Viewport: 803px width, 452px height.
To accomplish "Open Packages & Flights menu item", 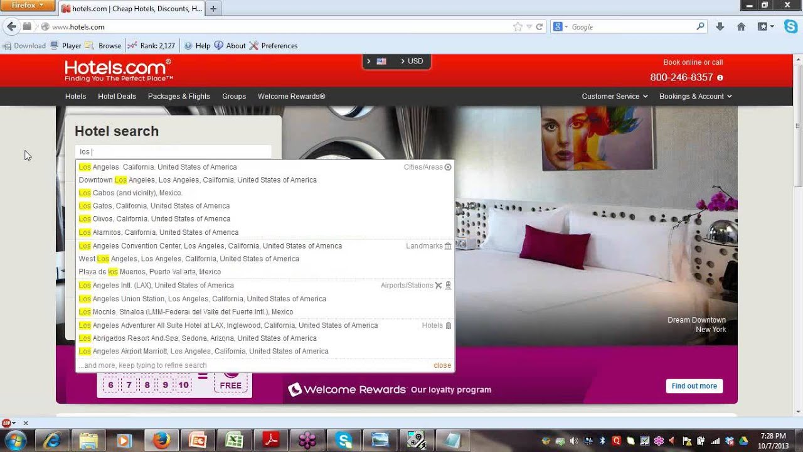I will 179,96.
